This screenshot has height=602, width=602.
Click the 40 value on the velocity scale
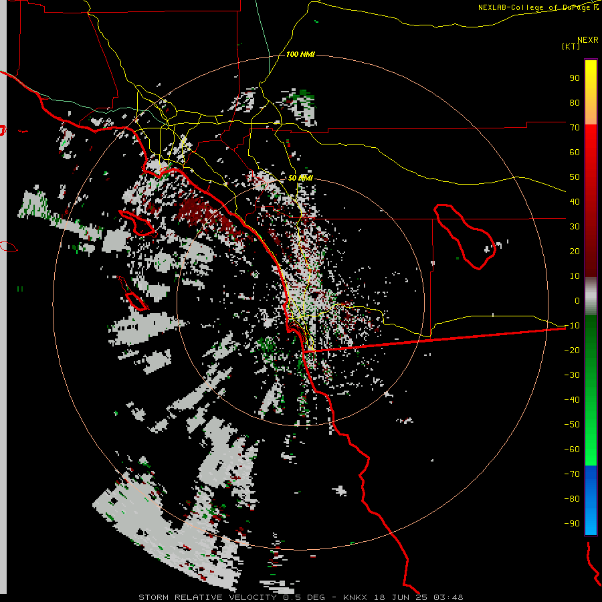pos(575,202)
